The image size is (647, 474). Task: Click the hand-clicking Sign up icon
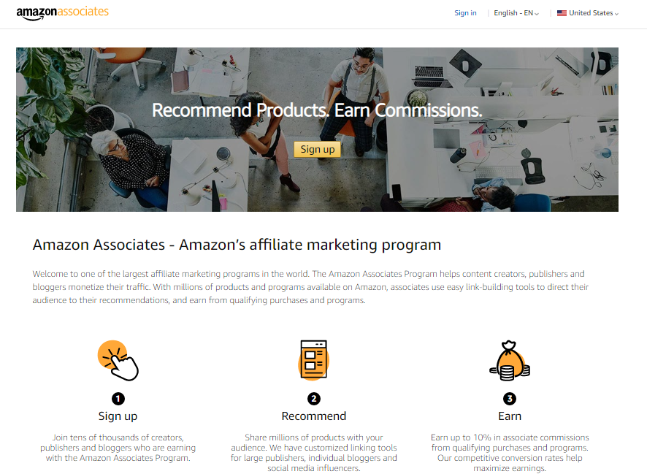click(118, 360)
